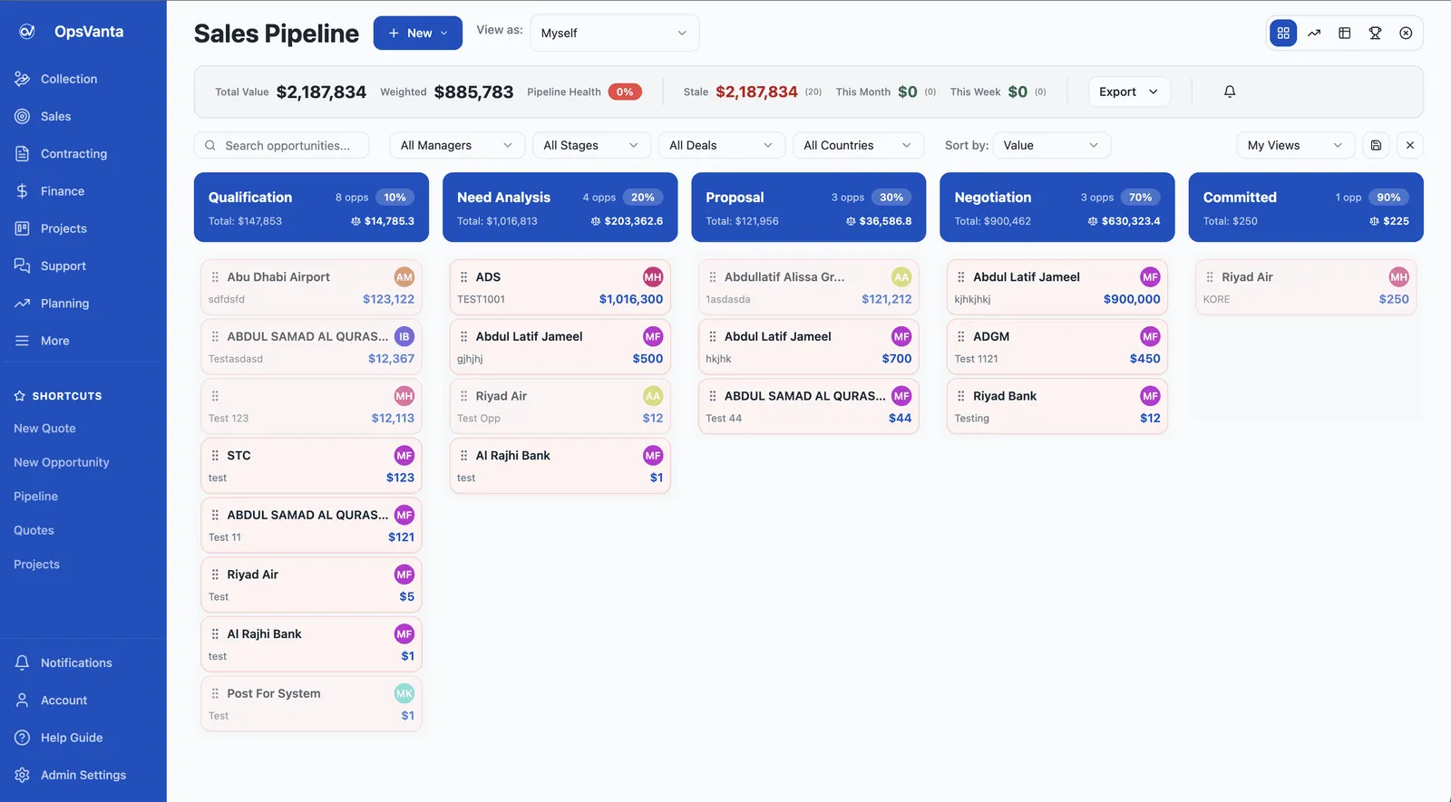Expand the All Managers filter
The width and height of the screenshot is (1451, 802).
pos(457,145)
